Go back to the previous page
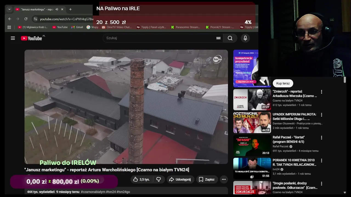The width and height of the screenshot is (351, 197). [x=10, y=19]
